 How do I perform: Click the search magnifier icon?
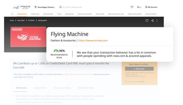(61, 7)
